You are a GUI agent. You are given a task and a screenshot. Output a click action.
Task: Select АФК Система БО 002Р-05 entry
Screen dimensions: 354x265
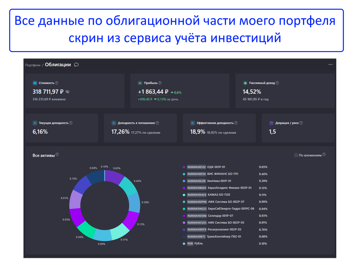226,222
